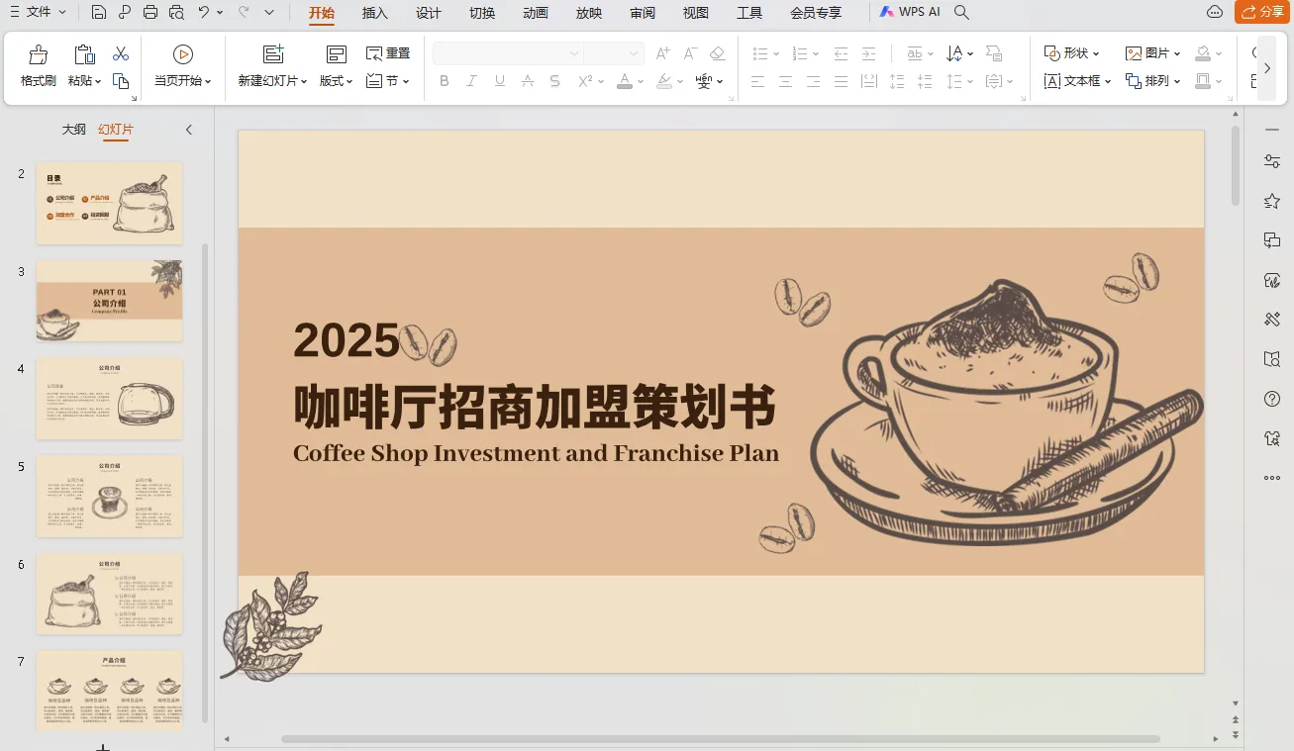This screenshot has height=751, width=1294.
Task: Toggle text Shadow (S) formatting
Action: click(x=555, y=81)
